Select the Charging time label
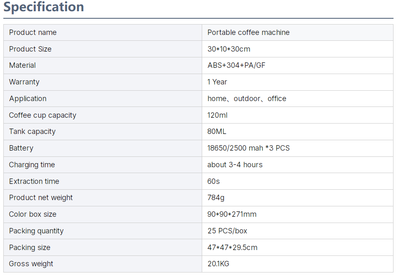This screenshot has height=275, width=396. tap(32, 165)
